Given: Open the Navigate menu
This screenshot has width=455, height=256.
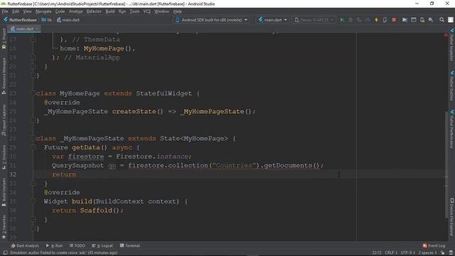Looking at the screenshot, I should tap(43, 11).
